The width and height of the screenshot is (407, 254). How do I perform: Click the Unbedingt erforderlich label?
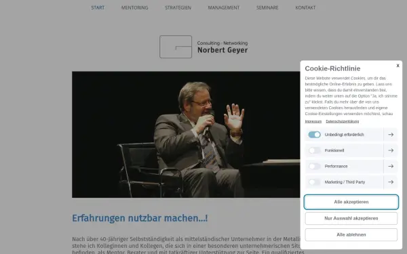(344, 135)
